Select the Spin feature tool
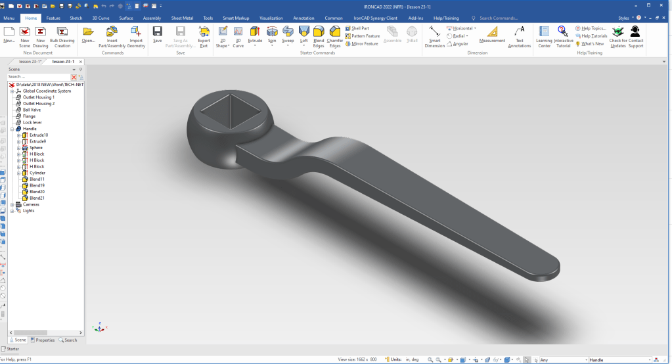Viewport: 672px width, 364px height. point(272,34)
